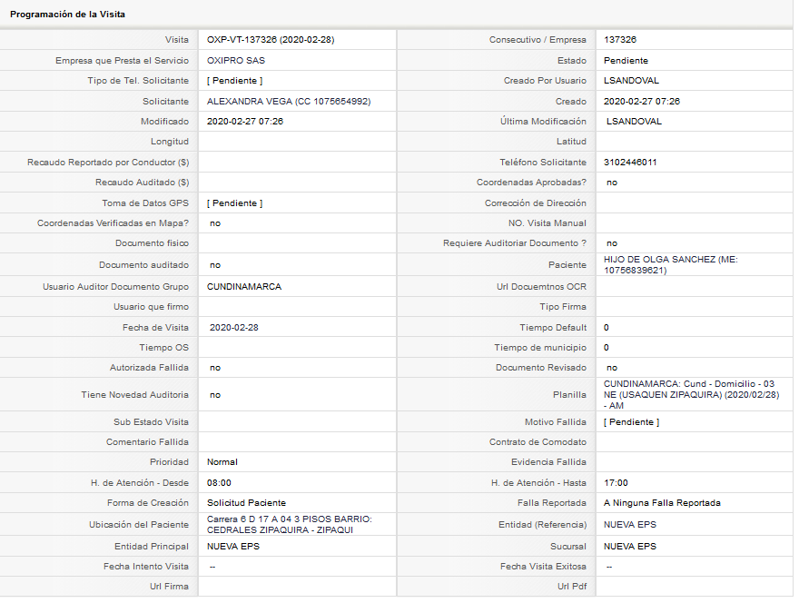Click the Entidad Principal value NUEVA EPS

[232, 547]
